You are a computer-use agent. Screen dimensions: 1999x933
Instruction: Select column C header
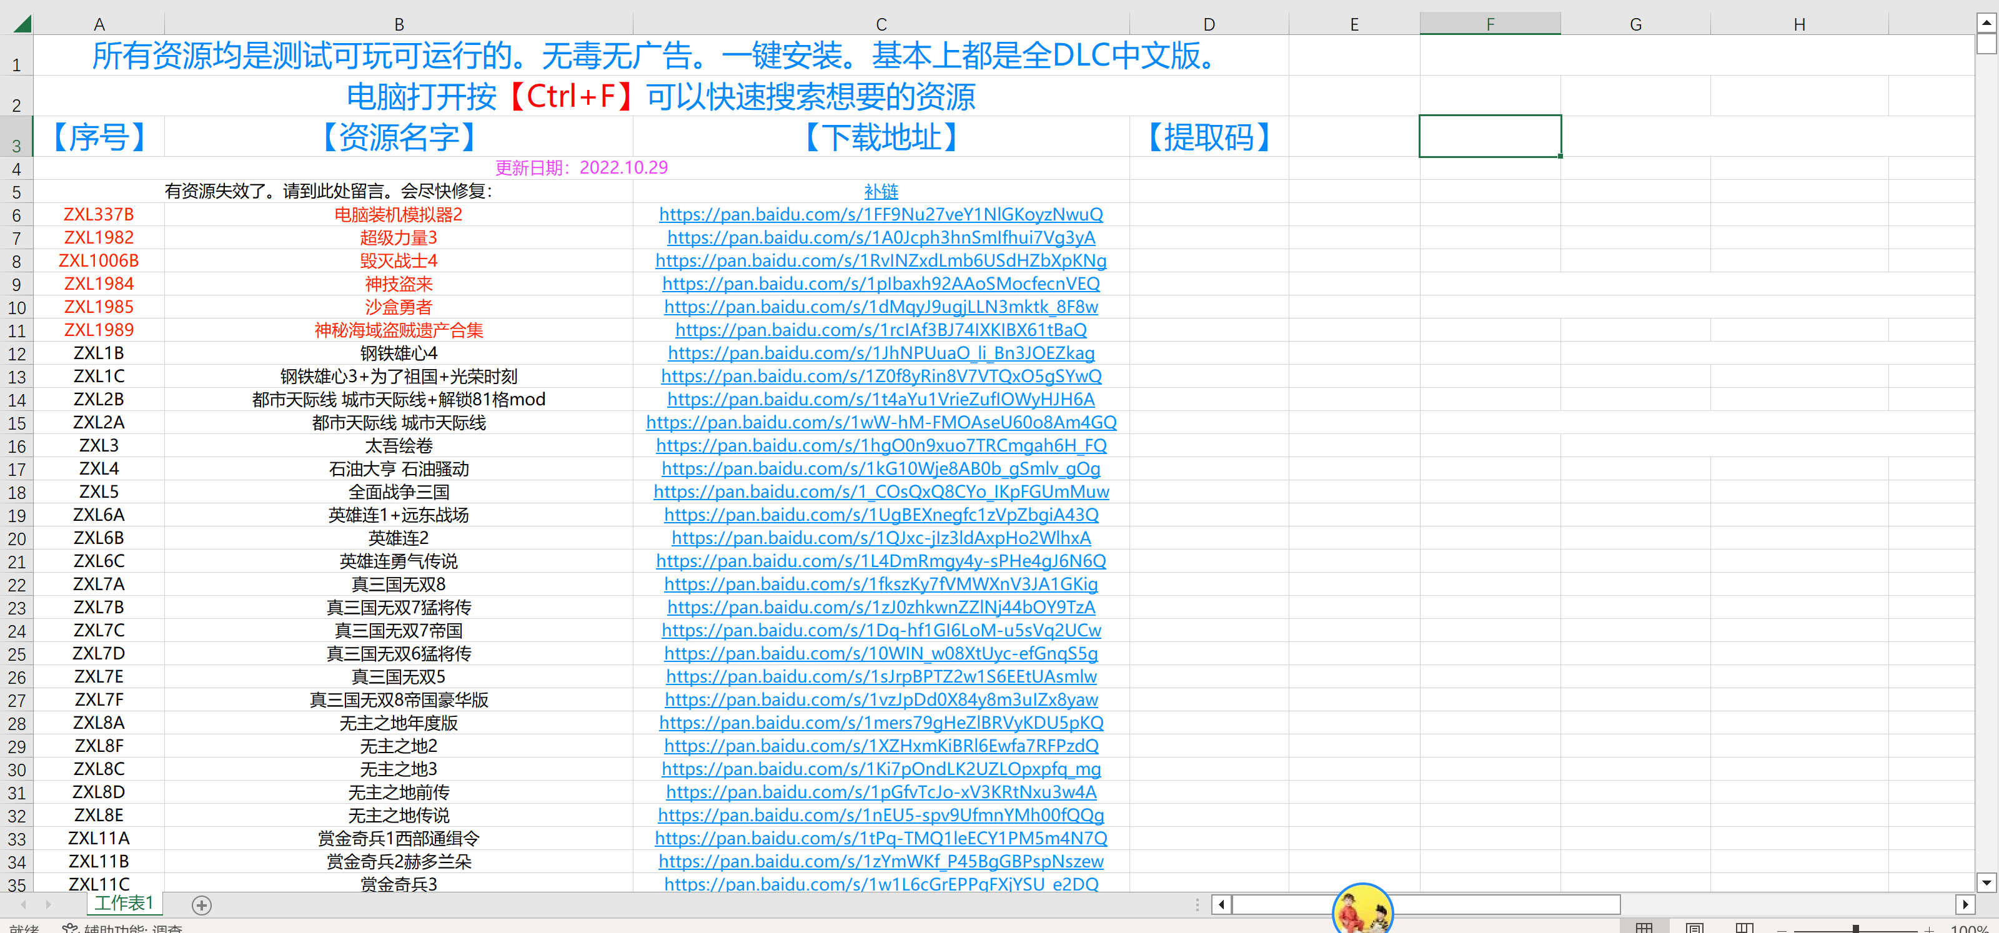point(881,24)
